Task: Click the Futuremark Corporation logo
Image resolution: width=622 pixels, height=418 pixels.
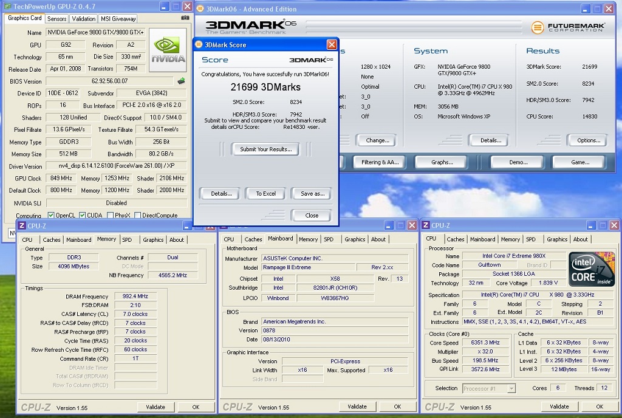Action: click(x=568, y=27)
